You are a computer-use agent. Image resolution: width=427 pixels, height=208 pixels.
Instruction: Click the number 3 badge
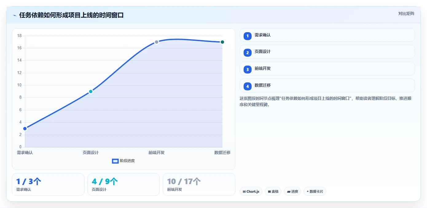pos(248,70)
